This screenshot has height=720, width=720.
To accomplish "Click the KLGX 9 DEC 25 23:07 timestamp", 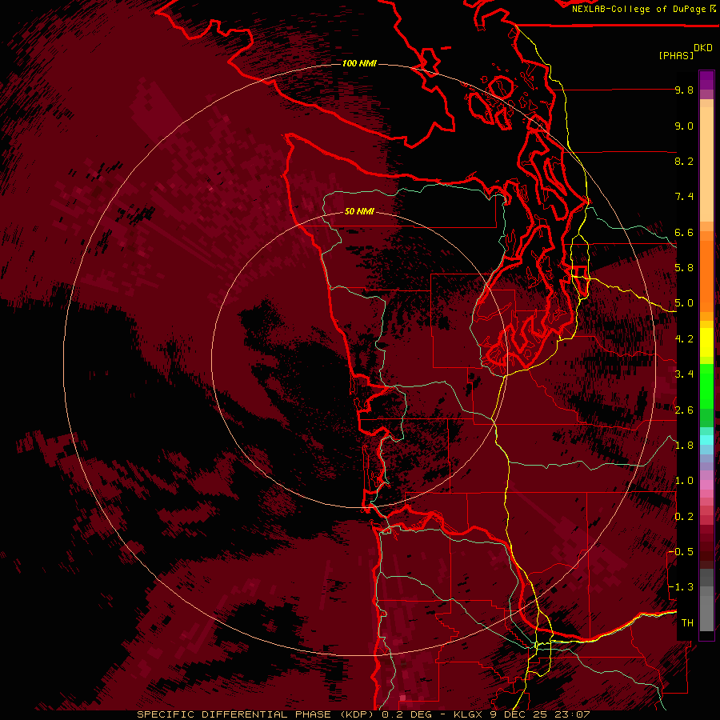I will point(522,714).
